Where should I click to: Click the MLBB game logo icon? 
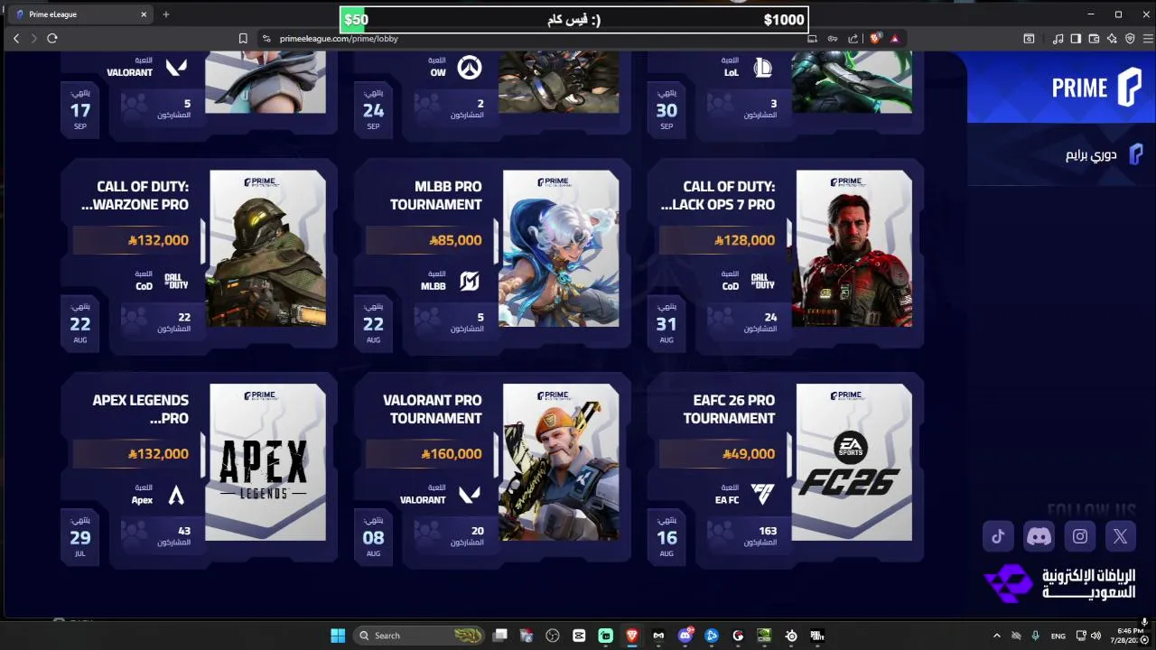tap(470, 282)
